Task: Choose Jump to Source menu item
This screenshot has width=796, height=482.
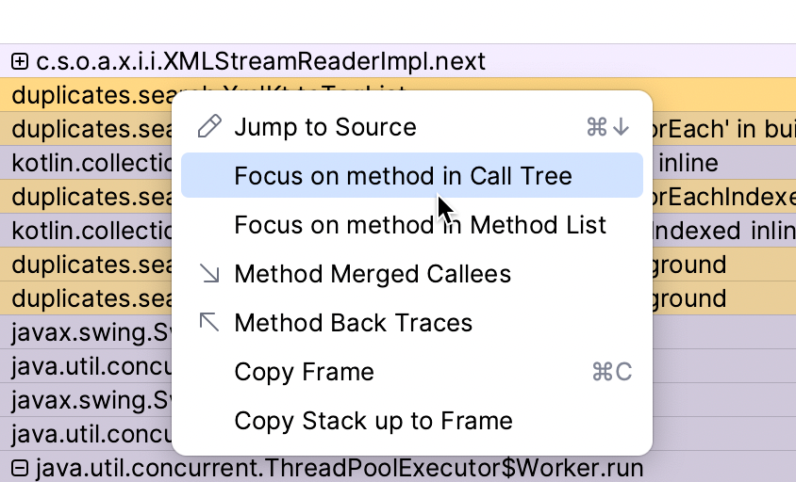Action: click(x=324, y=127)
